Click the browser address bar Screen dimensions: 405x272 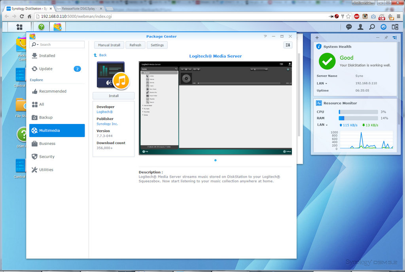tap(181, 17)
